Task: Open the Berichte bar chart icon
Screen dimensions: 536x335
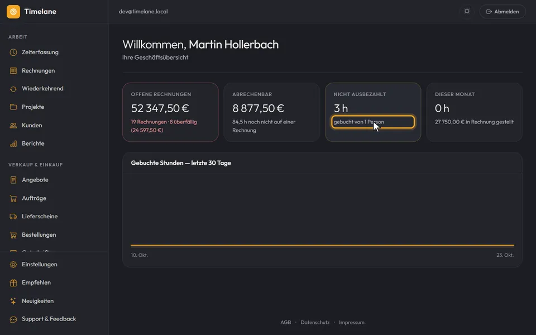Action: coord(13,143)
